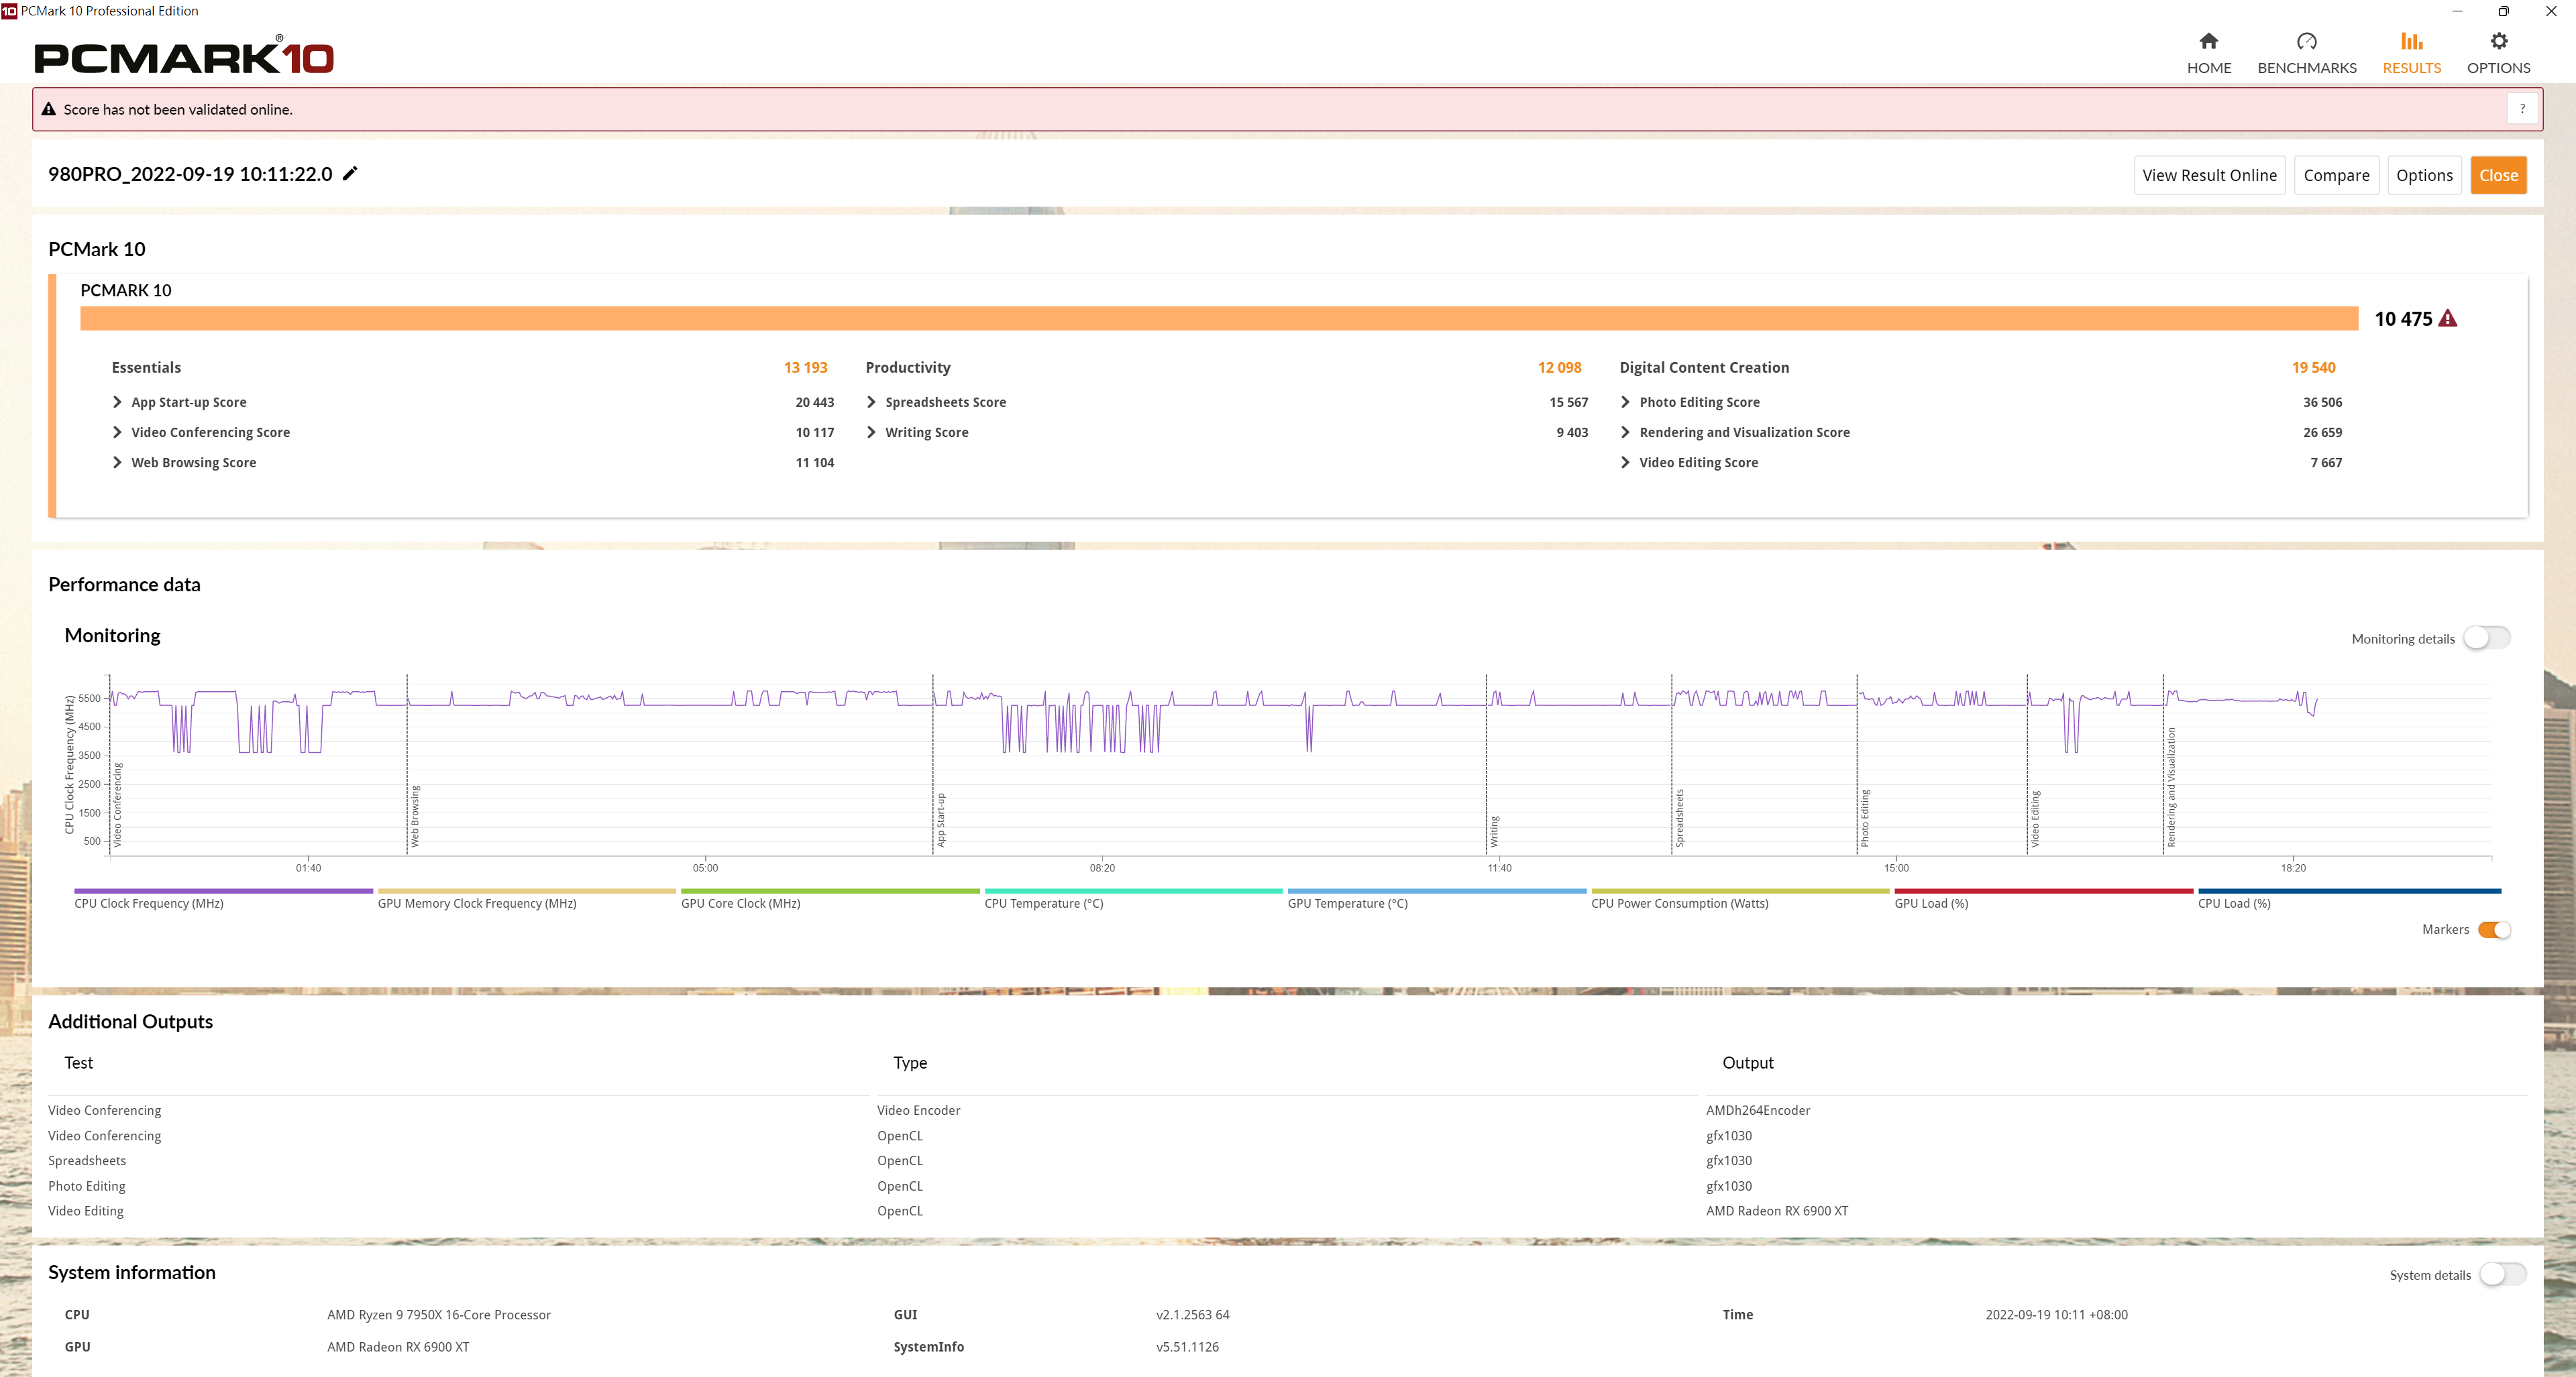Select GPU Load legend swatch

tap(2043, 890)
